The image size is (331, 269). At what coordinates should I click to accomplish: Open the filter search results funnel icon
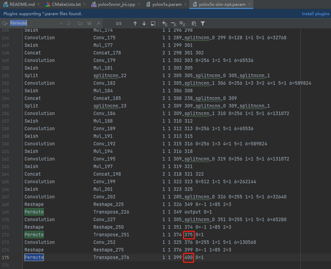(x=202, y=23)
